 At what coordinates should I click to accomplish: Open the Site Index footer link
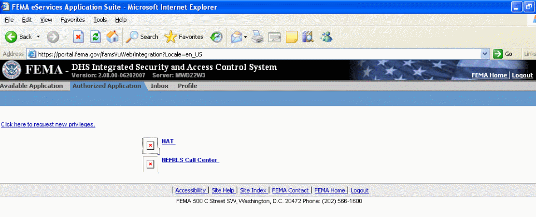tap(254, 191)
